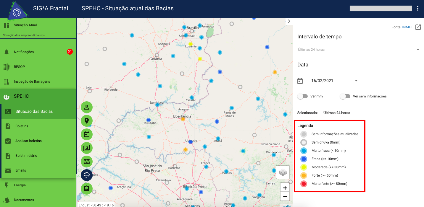Expand the date dropdown 16/02/2021
424x207 pixels.
pyautogui.click(x=356, y=81)
